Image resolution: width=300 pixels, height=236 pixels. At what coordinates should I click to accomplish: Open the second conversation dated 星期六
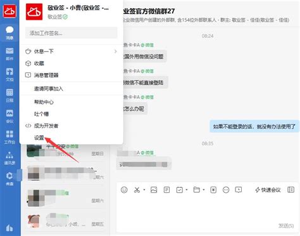65,197
